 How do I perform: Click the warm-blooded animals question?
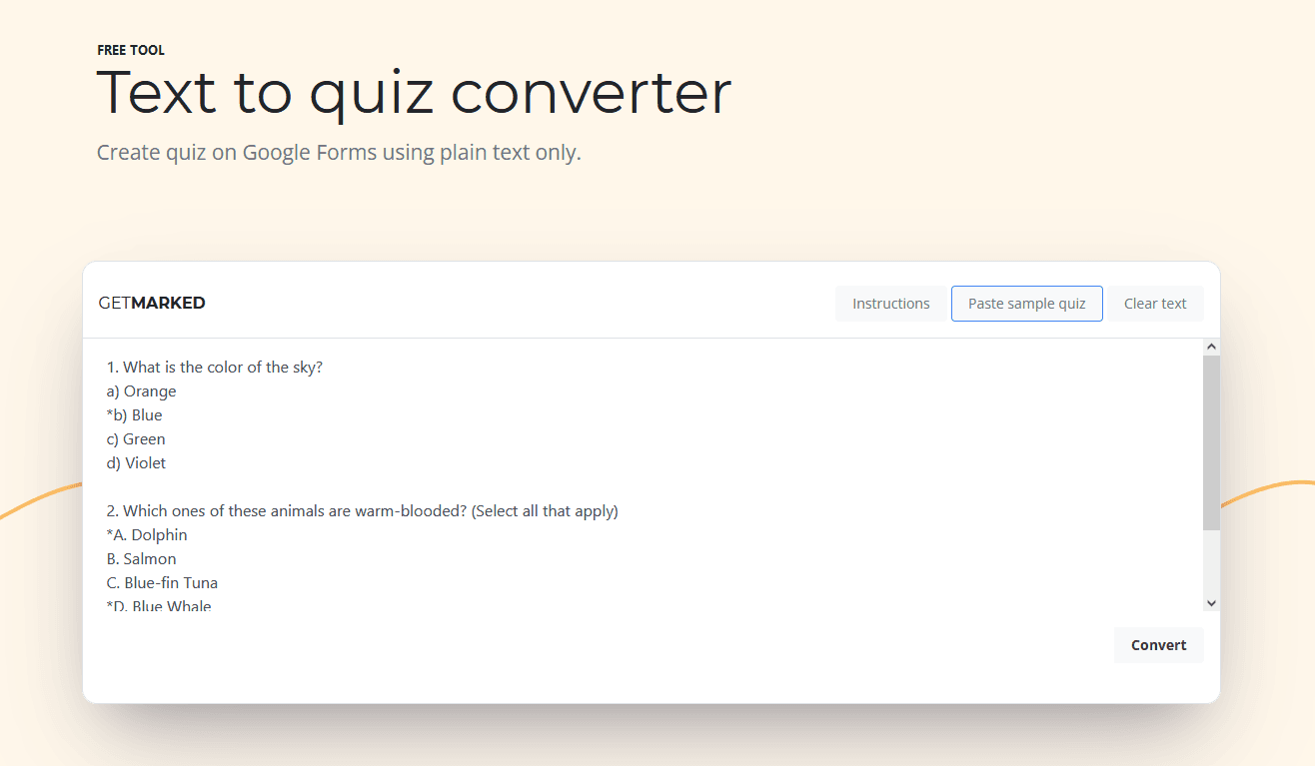[363, 510]
